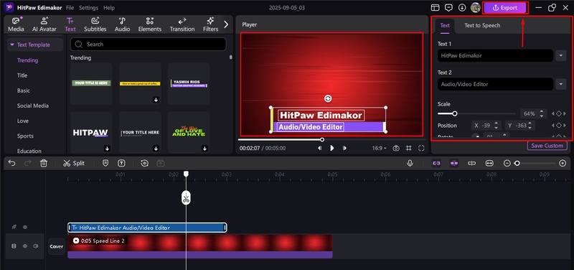Switch to the Text to Speech tab
Image resolution: width=574 pixels, height=270 pixels.
pyautogui.click(x=482, y=25)
